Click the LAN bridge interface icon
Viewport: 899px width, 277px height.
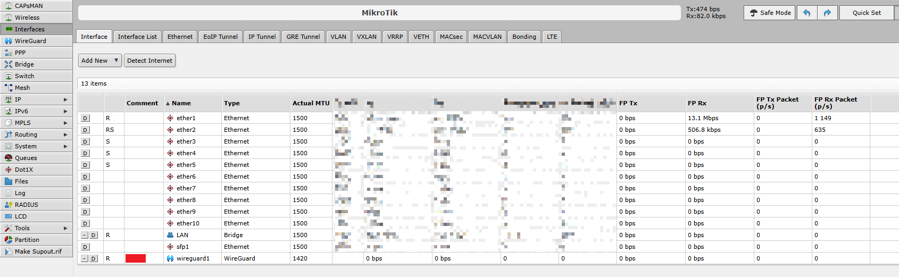170,235
